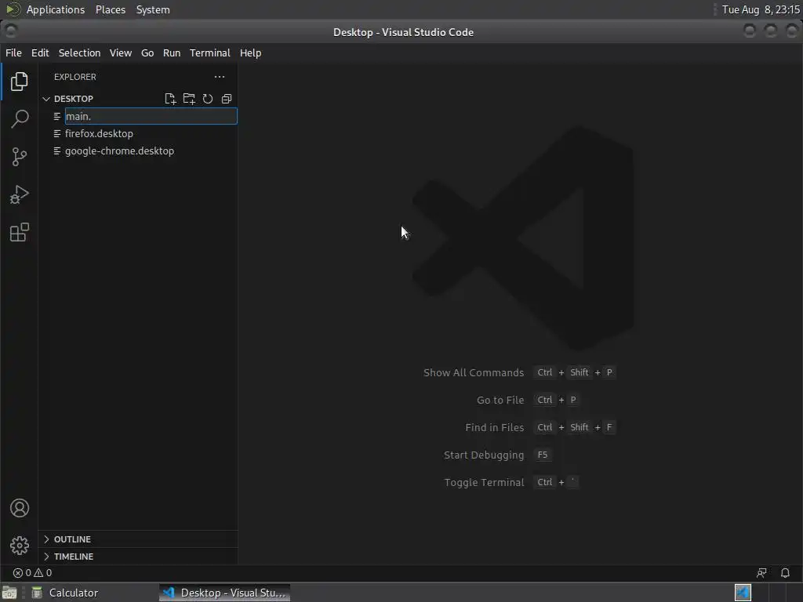This screenshot has height=602, width=803.
Task: Click the Toggle Terminal label
Action: (x=484, y=482)
